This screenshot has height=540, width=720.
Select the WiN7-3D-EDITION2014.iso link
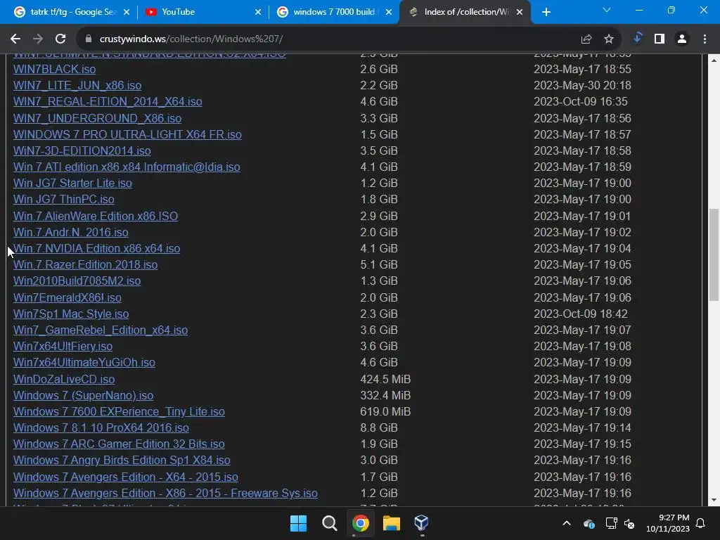82,150
